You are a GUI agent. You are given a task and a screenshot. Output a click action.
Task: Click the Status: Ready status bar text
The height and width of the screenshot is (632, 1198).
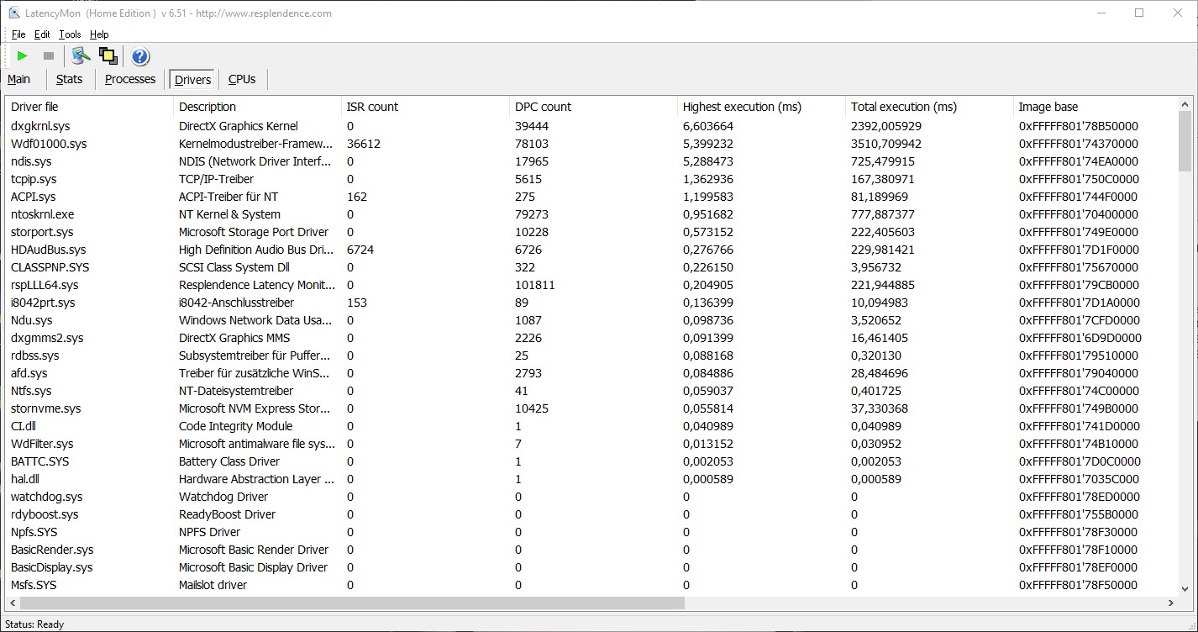(34, 624)
